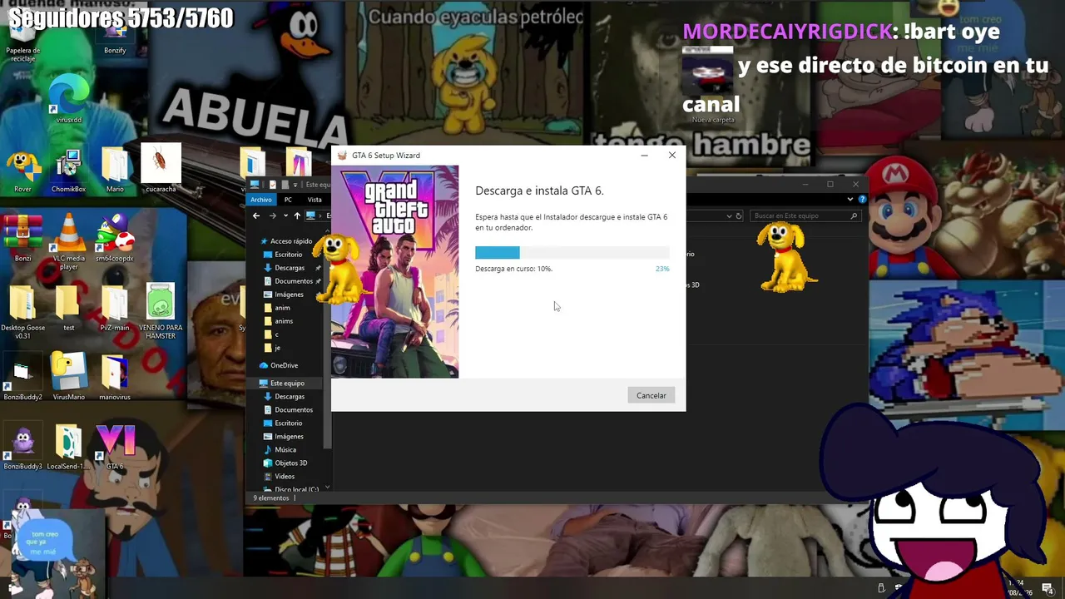Go back in File Explorer
Viewport: 1065px width, 599px height.
(x=256, y=216)
